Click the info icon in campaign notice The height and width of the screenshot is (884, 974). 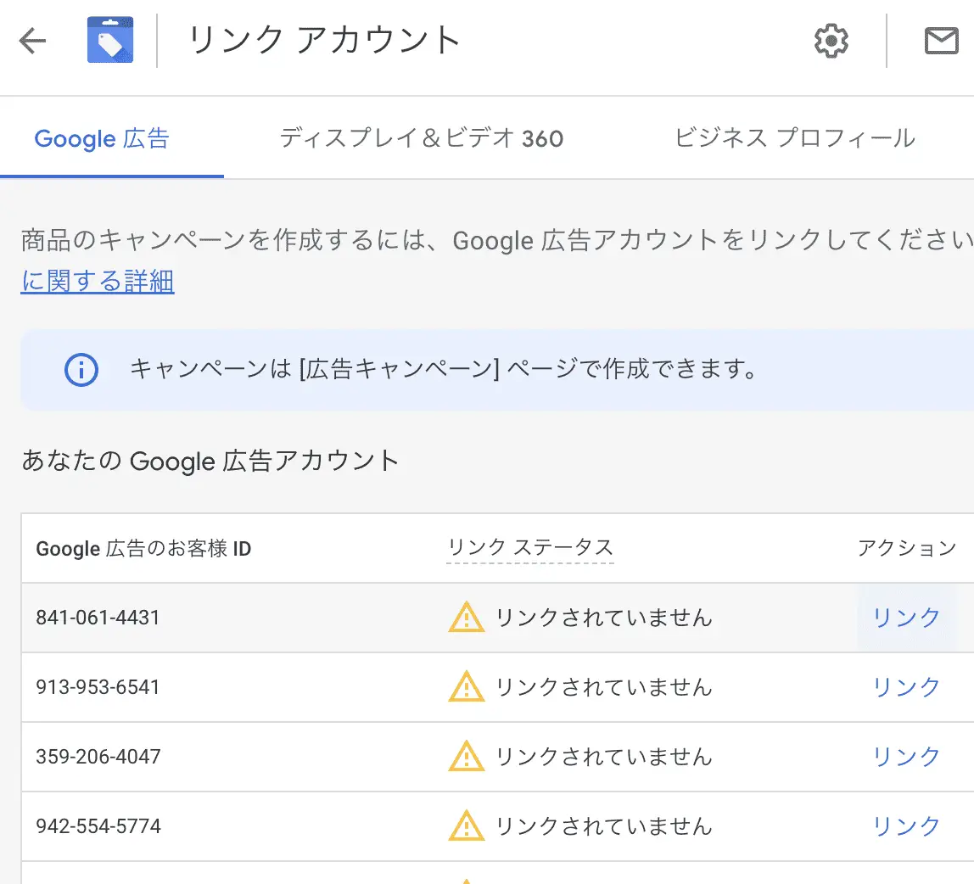(81, 370)
